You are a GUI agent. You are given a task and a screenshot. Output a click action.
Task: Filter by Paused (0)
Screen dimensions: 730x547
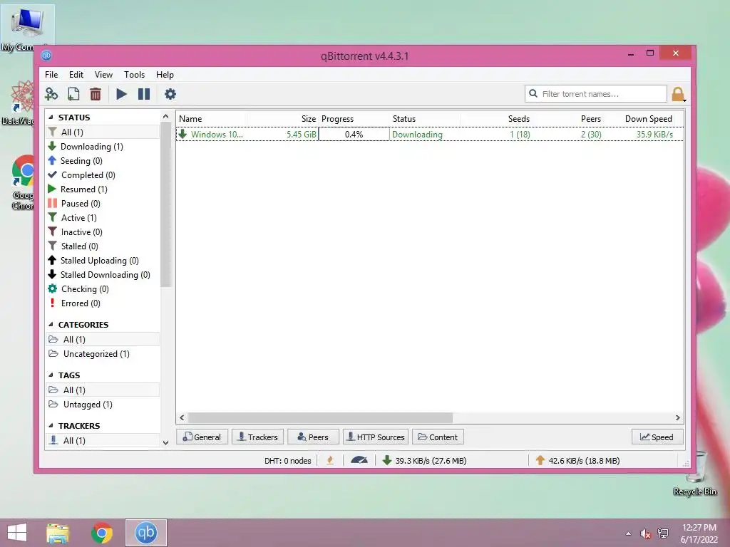103,204
